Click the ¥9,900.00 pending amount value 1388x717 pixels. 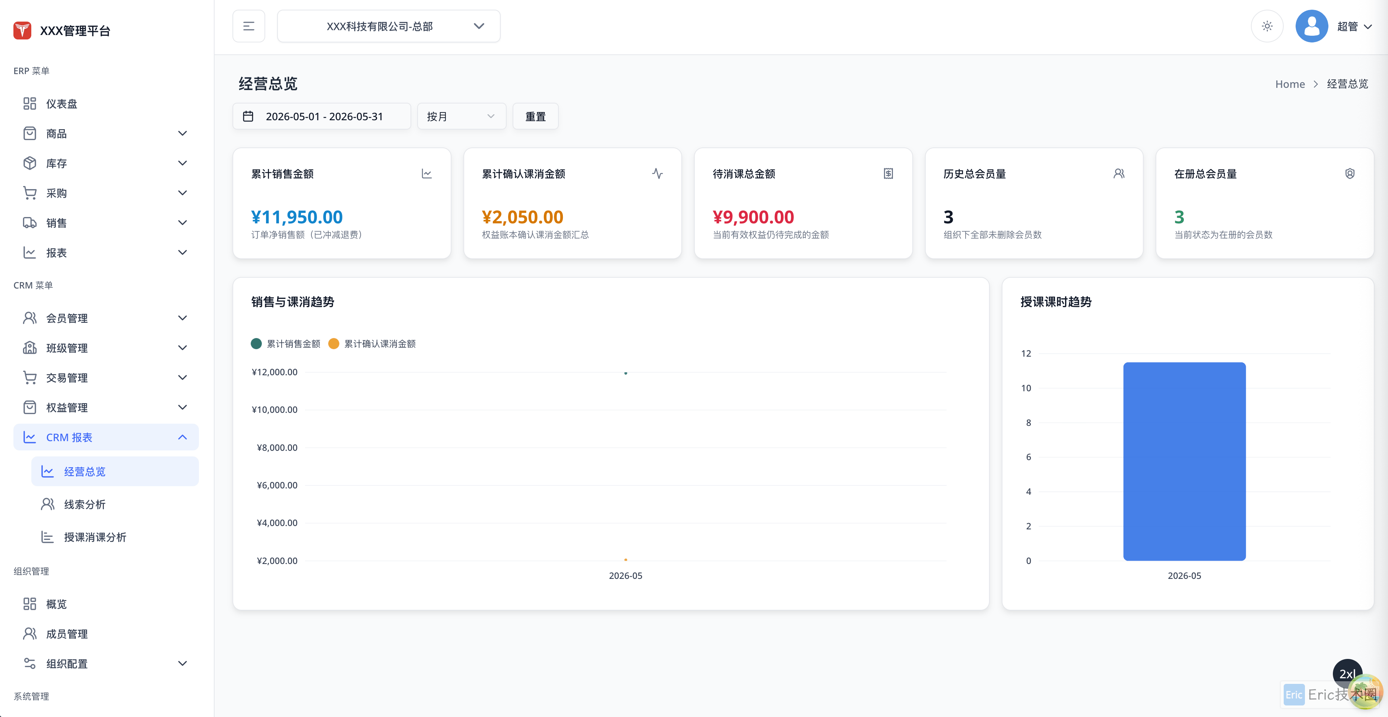point(753,217)
